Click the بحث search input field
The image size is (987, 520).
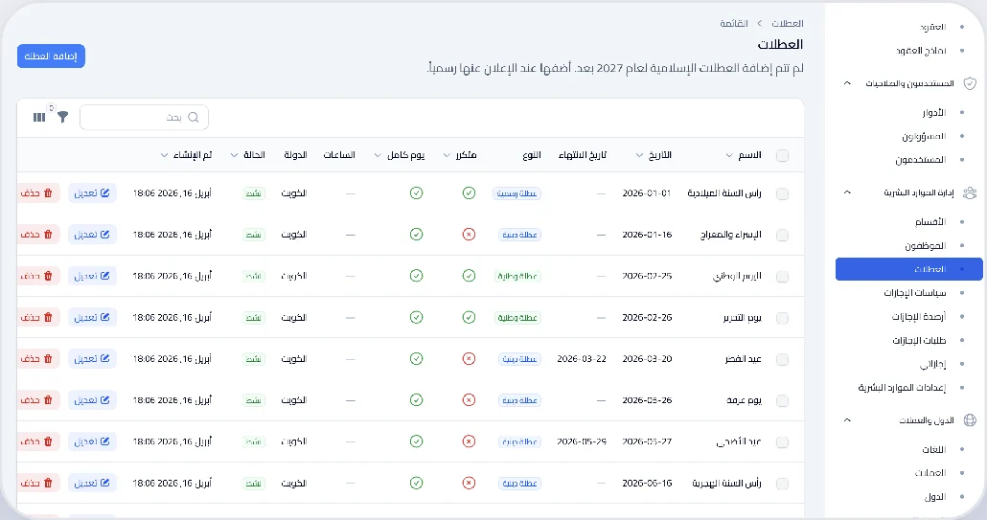pos(144,118)
